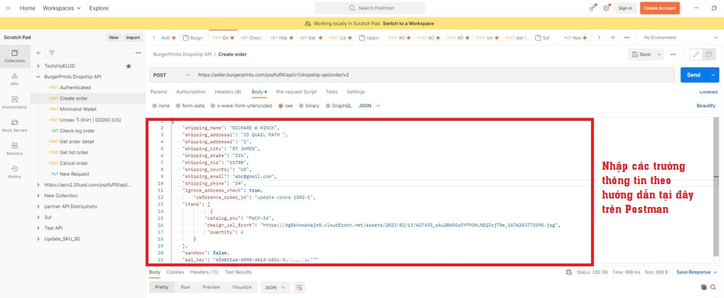Click 'Switch to a Workspace' link
This screenshot has height=298, width=724.
pos(408,24)
